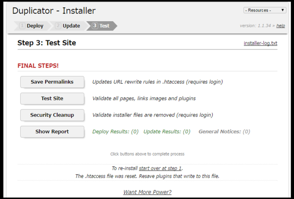Open the help link

(281, 26)
